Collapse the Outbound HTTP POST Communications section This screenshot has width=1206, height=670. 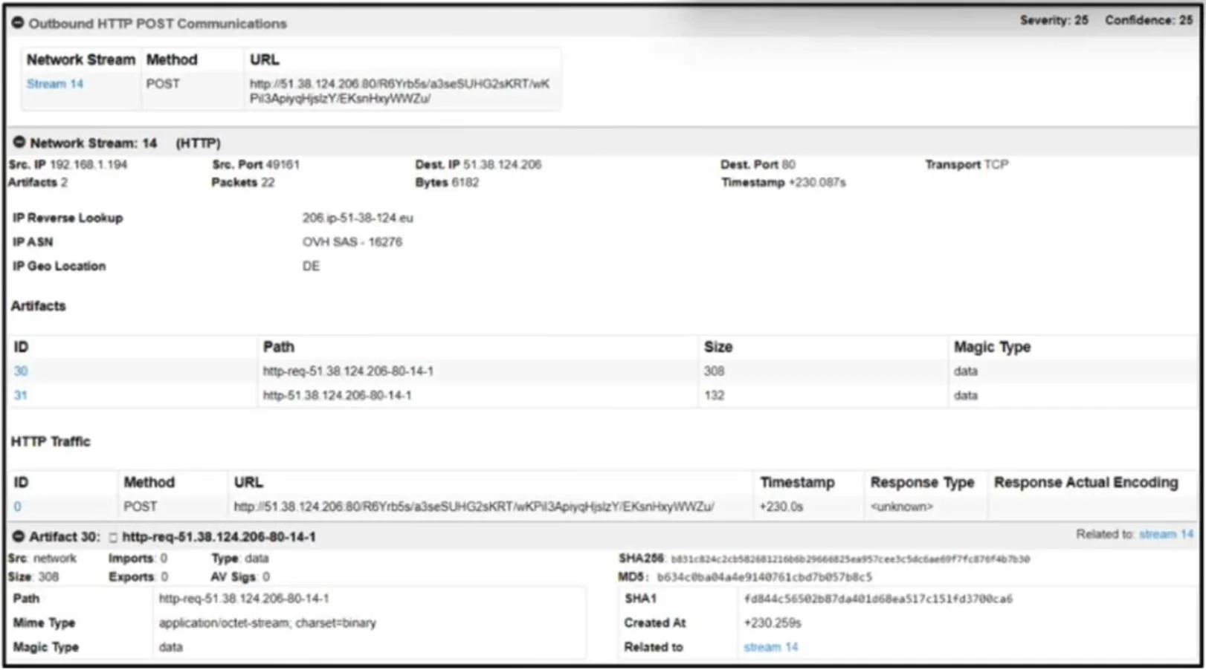point(18,23)
